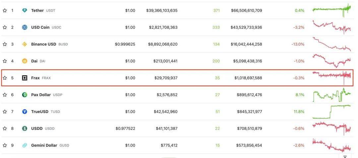Open the Binance USD name link
358x158 pixels.
pyautogui.click(x=43, y=44)
